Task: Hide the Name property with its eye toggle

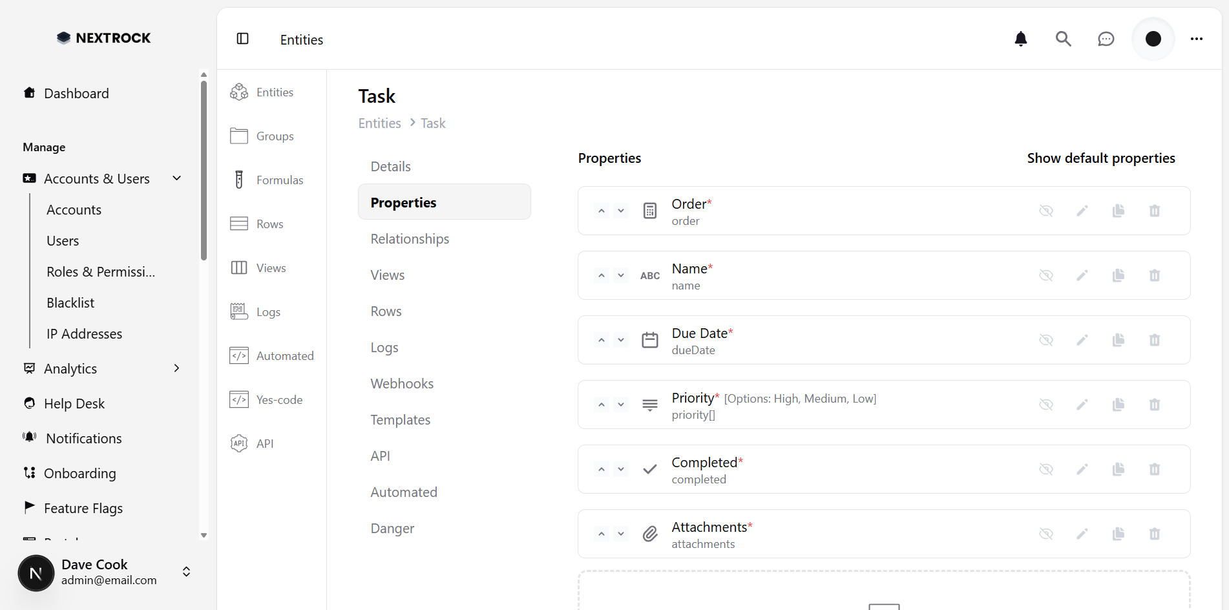Action: pyautogui.click(x=1047, y=275)
